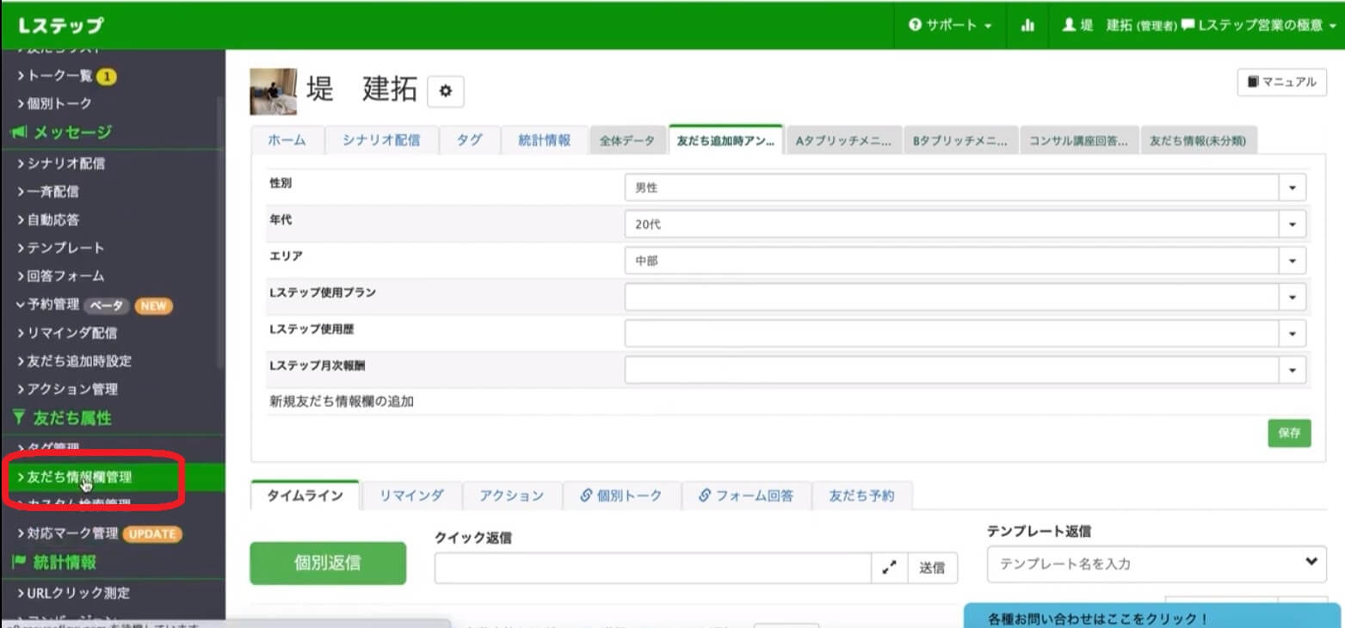Viewport: 1345px width, 628px height.
Task: Switch to the タグ tab
Action: [469, 140]
